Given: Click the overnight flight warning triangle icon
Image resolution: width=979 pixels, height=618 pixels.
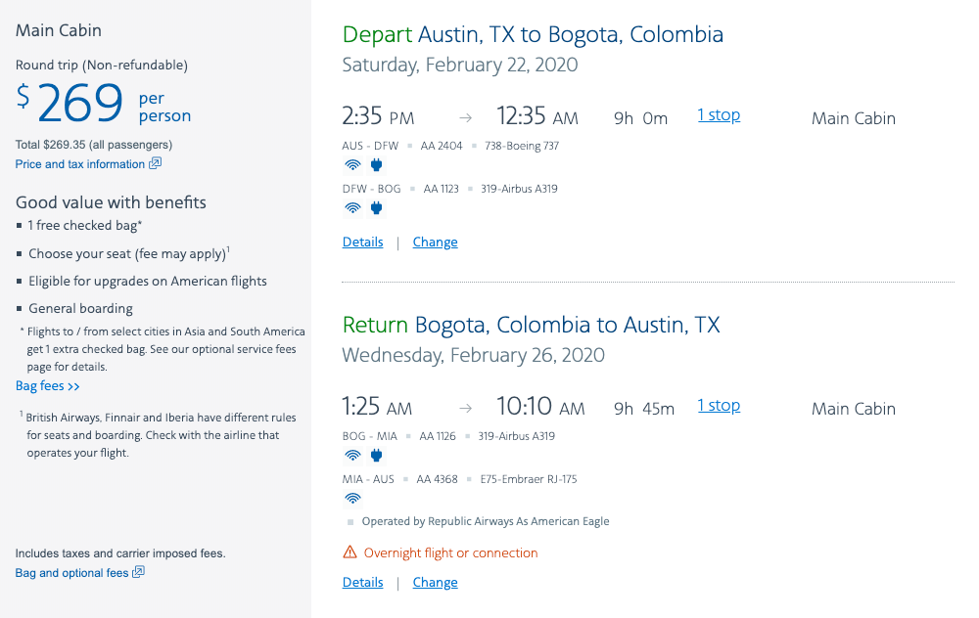Looking at the screenshot, I should coord(350,553).
